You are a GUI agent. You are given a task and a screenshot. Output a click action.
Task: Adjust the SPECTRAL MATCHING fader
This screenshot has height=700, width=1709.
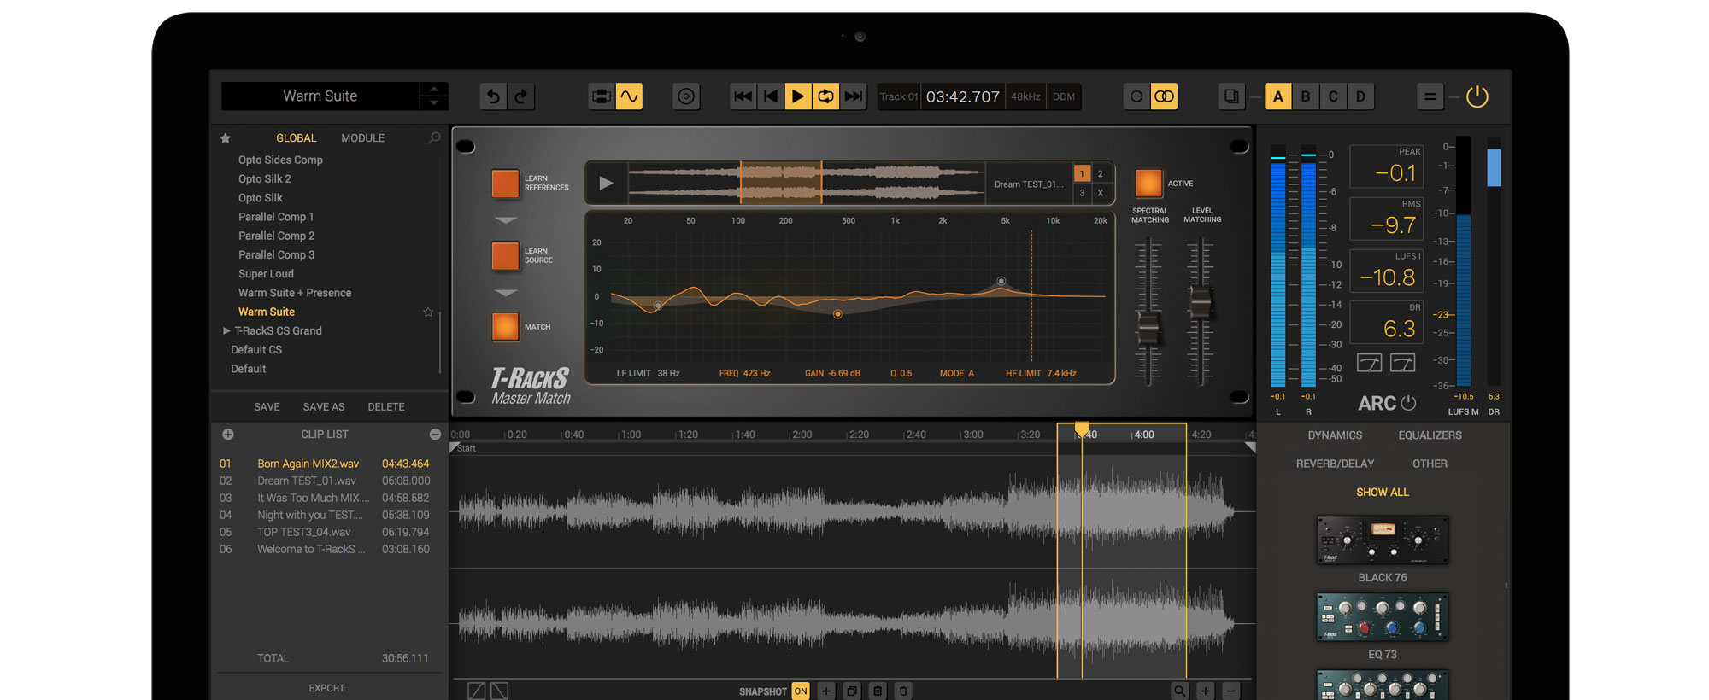coord(1148,327)
